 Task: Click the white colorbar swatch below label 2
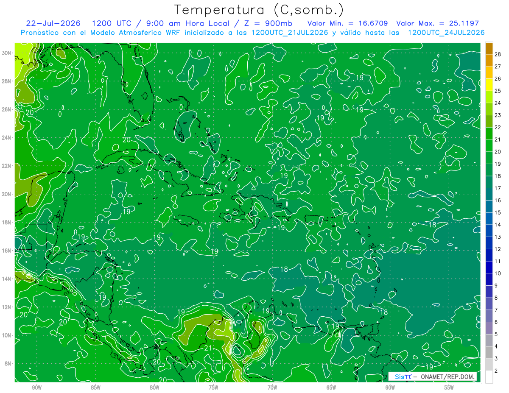coord(489,376)
